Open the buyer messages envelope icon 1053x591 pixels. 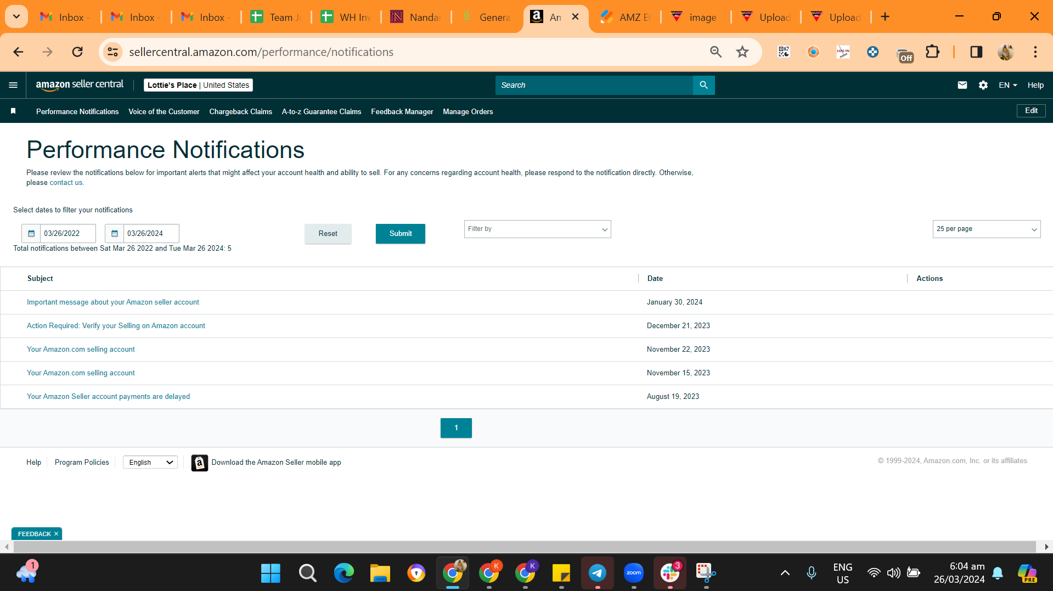962,85
